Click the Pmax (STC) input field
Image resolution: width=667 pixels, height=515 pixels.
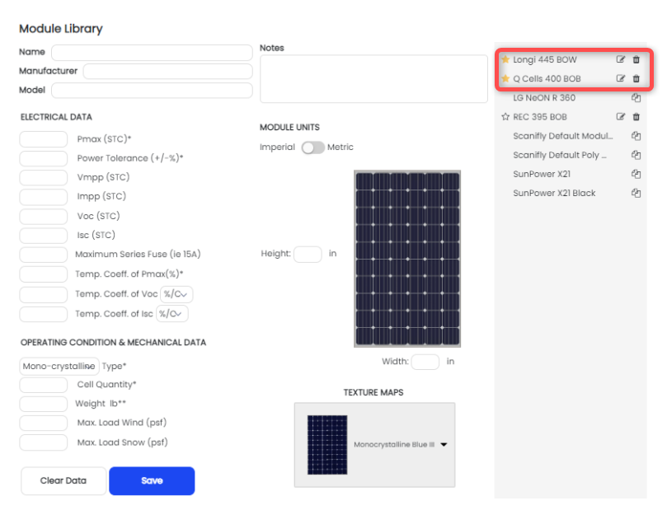(x=44, y=139)
